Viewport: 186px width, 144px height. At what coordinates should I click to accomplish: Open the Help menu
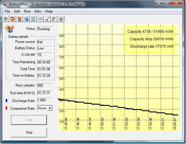pyautogui.click(x=49, y=11)
